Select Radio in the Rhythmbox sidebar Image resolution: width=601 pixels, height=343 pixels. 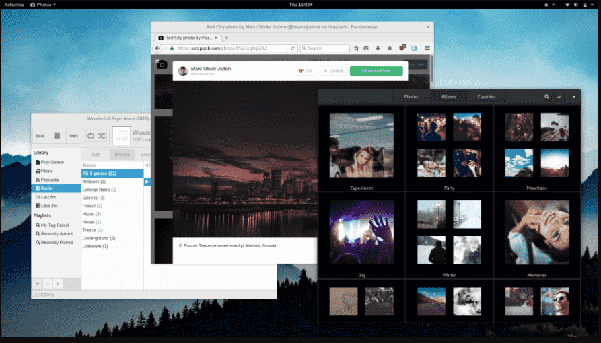click(x=56, y=188)
